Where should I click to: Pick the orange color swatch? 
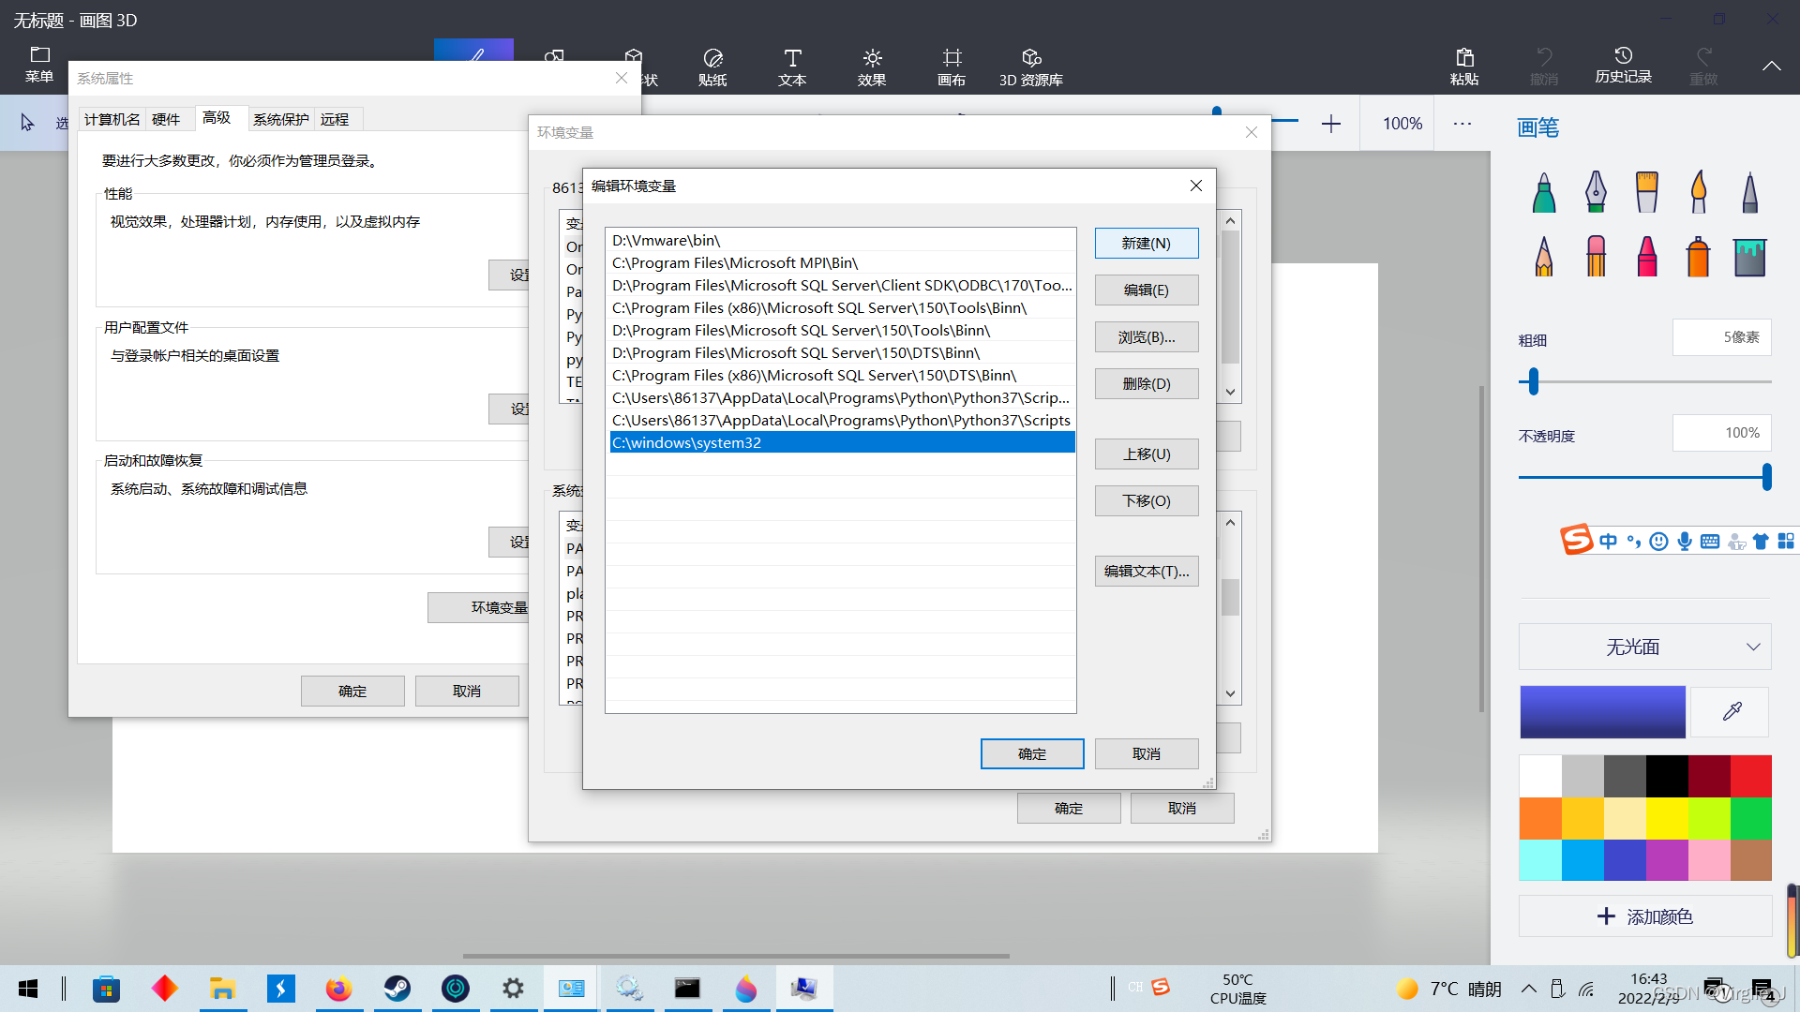[x=1539, y=818]
